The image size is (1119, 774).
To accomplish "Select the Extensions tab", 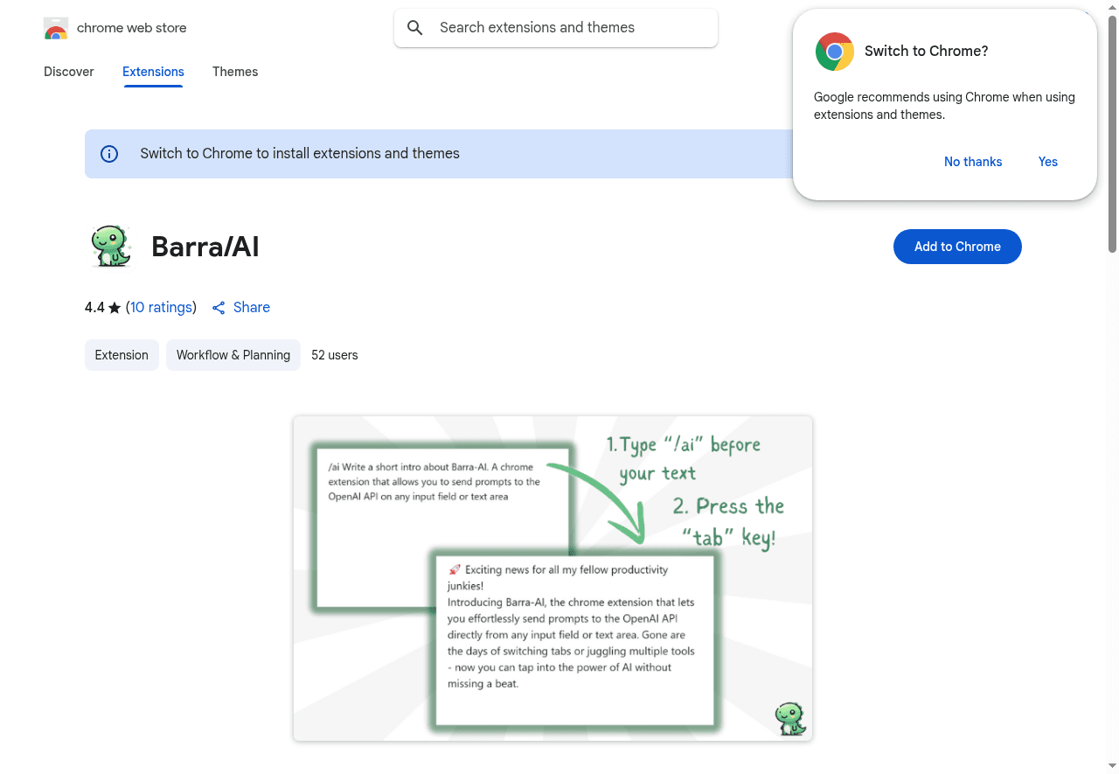I will 153,72.
